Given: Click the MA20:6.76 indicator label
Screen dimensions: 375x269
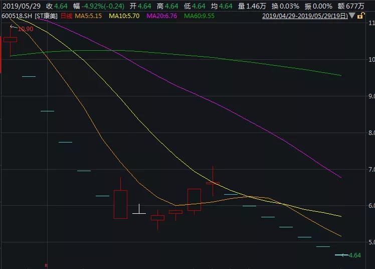Looking at the screenshot, I should tap(161, 16).
